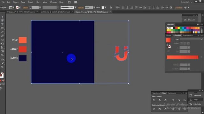This screenshot has width=204, height=114.
Task: Click the Opacity link in control bar
Action: [x=81, y=8]
